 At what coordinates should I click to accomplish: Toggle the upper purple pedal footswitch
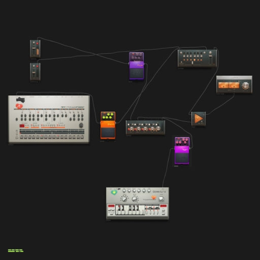point(136,73)
